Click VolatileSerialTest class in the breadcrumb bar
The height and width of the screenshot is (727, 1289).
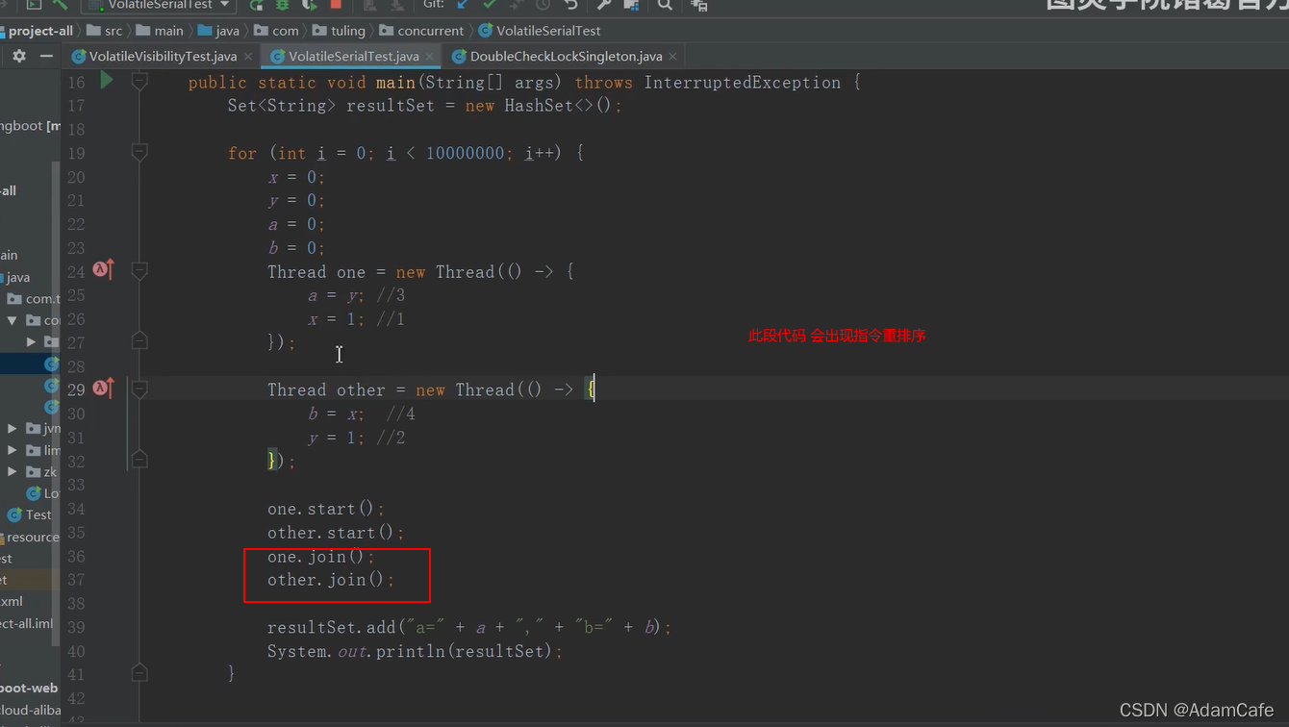click(540, 31)
